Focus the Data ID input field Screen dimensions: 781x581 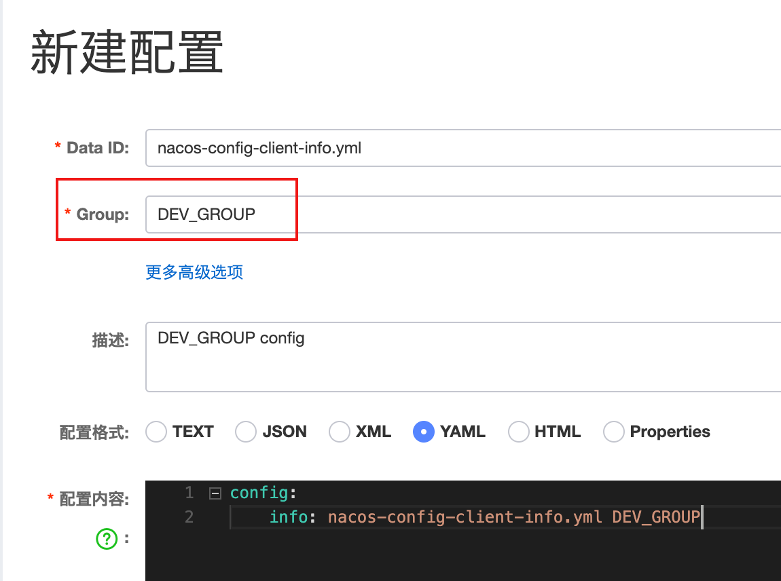[463, 148]
